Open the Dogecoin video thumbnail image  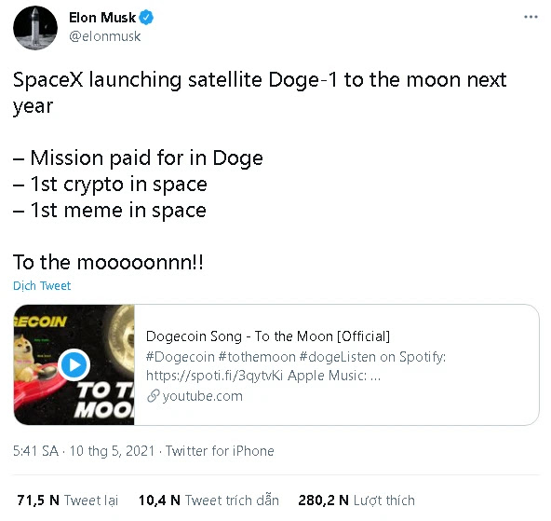pyautogui.click(x=74, y=364)
